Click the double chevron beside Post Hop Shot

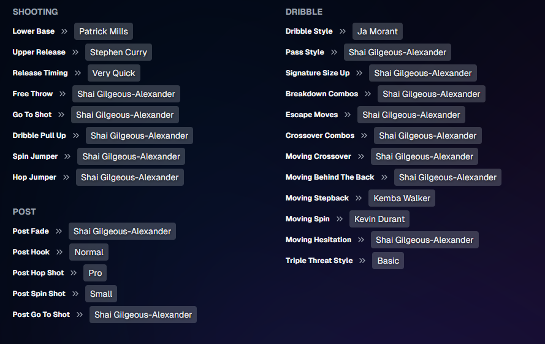[x=74, y=273]
